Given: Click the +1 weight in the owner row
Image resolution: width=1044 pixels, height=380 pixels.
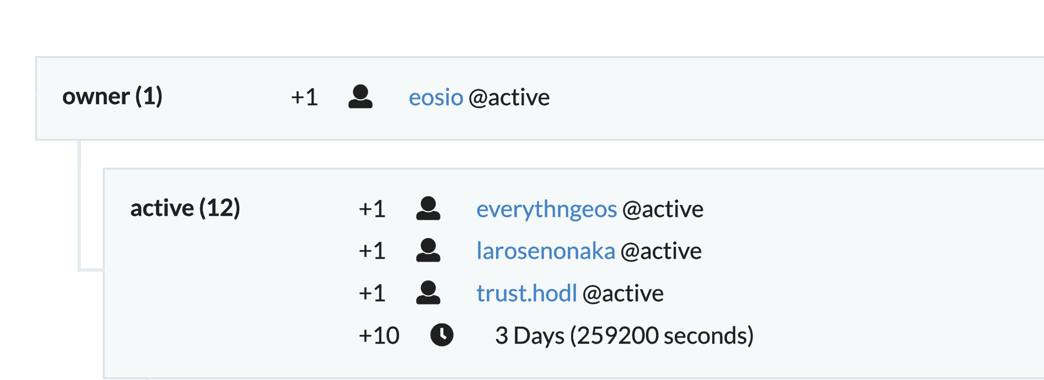Looking at the screenshot, I should 304,97.
